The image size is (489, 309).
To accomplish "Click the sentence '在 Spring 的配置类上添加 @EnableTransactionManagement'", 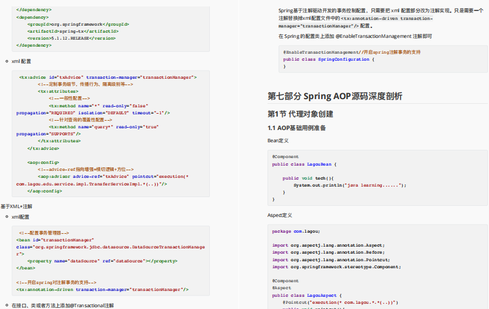I will (x=355, y=36).
